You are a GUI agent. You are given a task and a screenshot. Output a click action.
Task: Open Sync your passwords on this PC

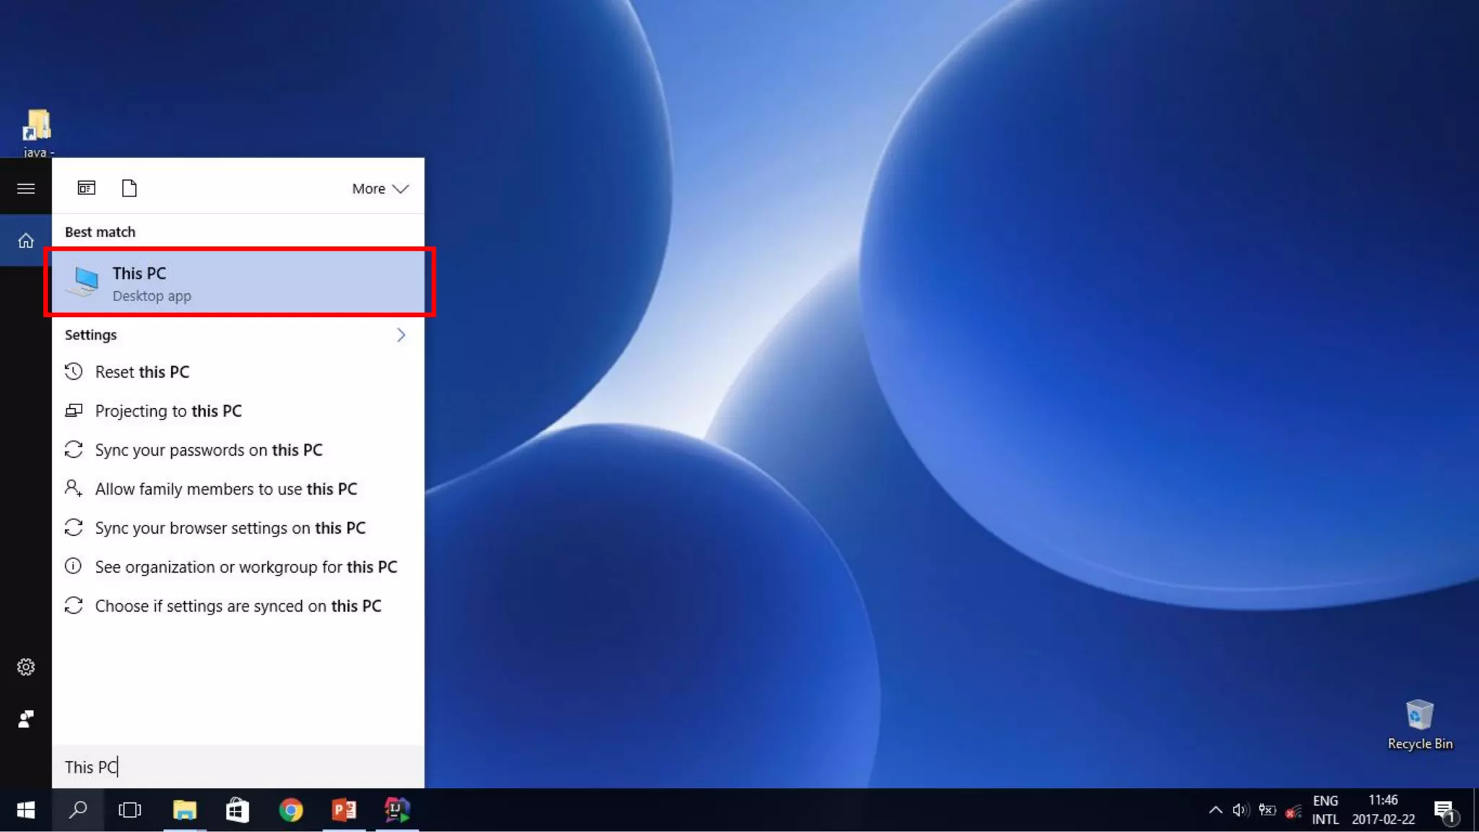209,450
